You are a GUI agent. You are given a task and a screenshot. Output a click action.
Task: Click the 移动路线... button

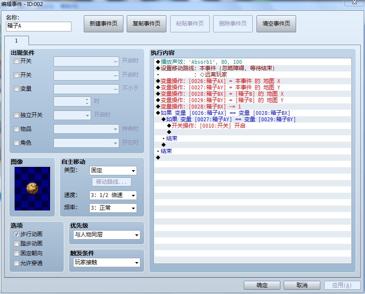pyautogui.click(x=112, y=182)
